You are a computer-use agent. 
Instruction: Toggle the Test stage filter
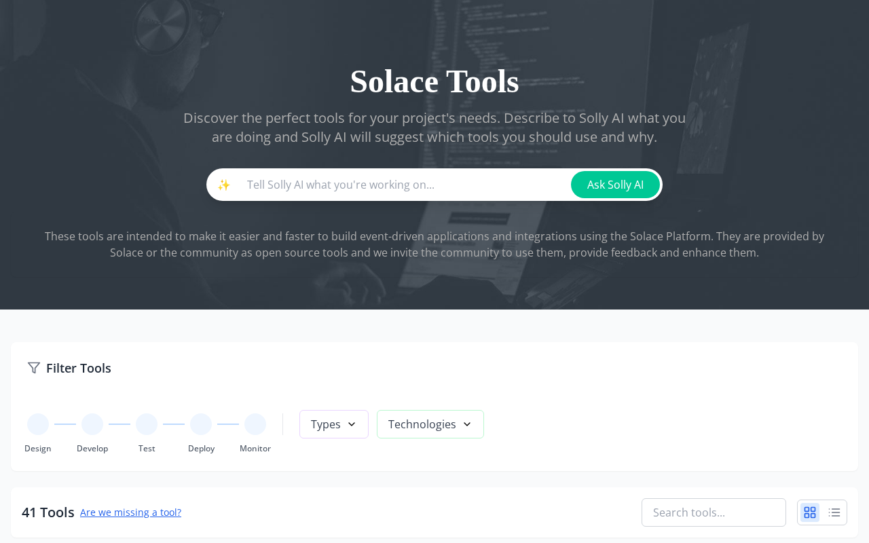coord(147,424)
